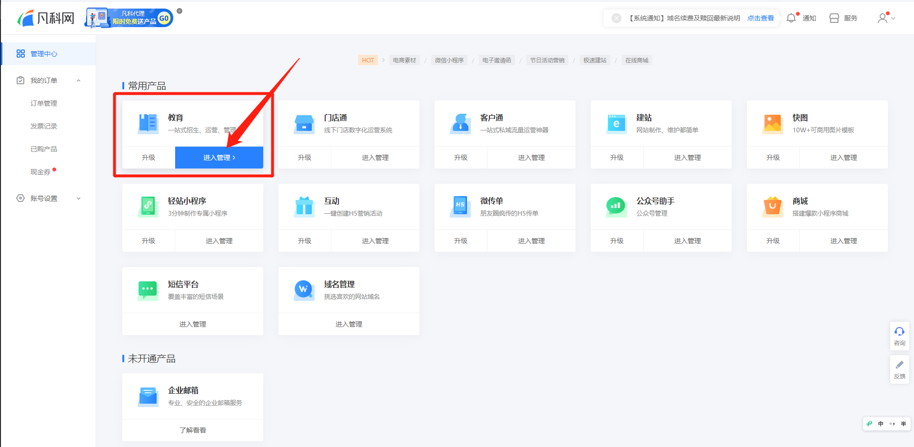Image resolution: width=914 pixels, height=447 pixels.
Task: Enter management for 快图
Action: pyautogui.click(x=844, y=158)
